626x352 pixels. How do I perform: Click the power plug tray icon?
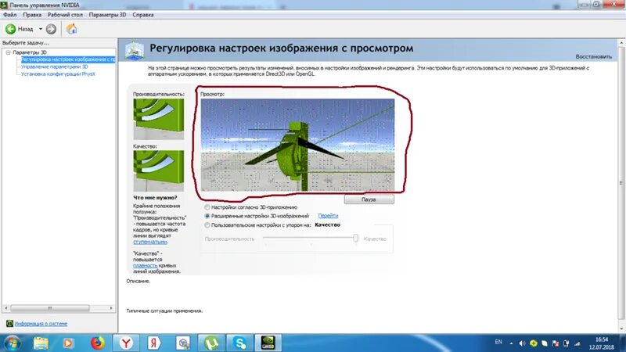566,343
